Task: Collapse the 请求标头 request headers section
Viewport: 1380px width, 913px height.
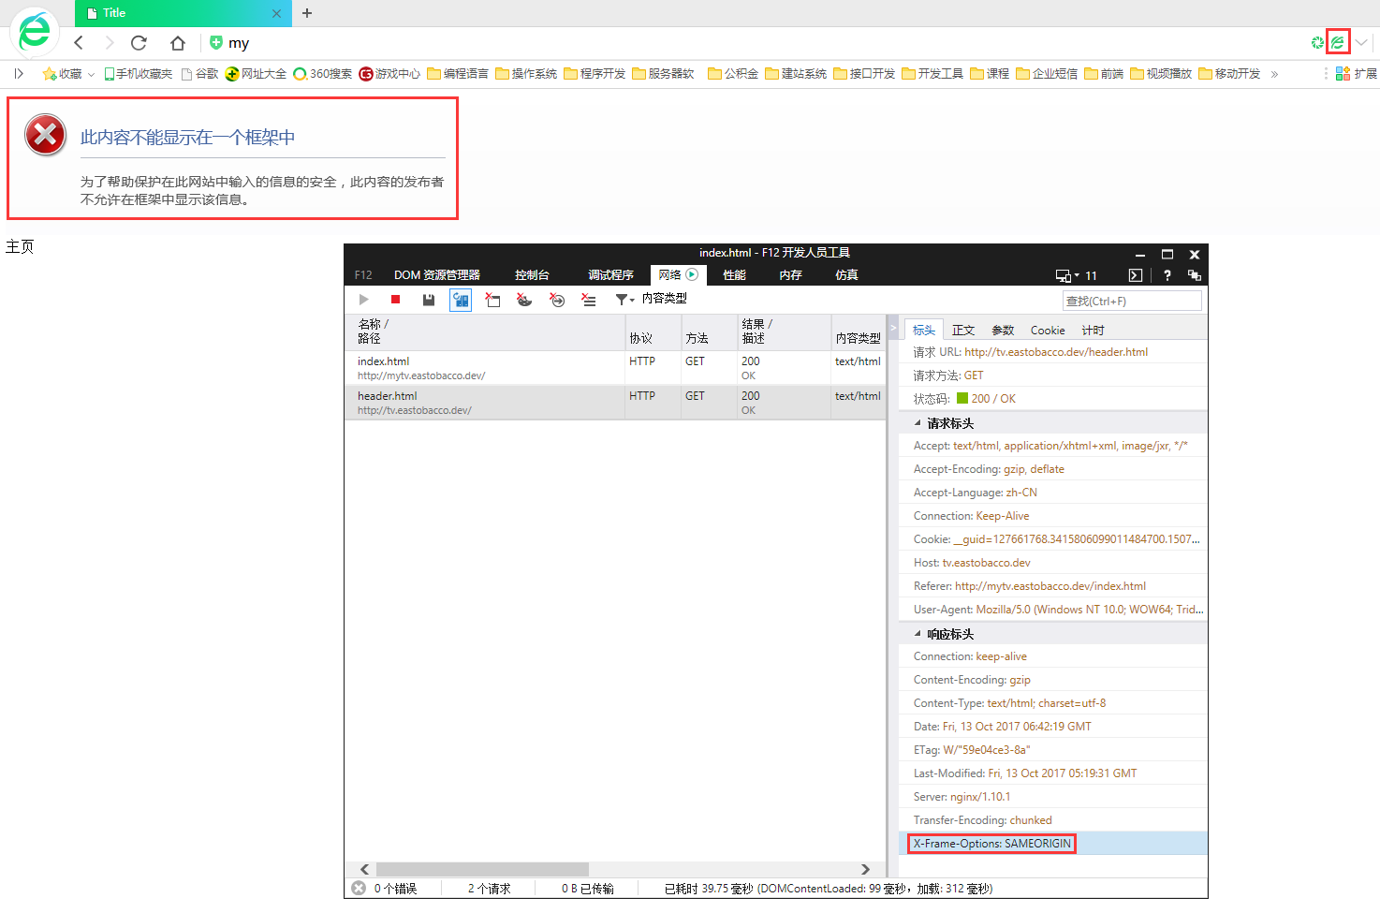Action: (x=918, y=423)
